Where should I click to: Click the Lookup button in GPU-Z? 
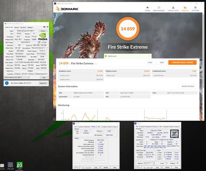coord(43,31)
